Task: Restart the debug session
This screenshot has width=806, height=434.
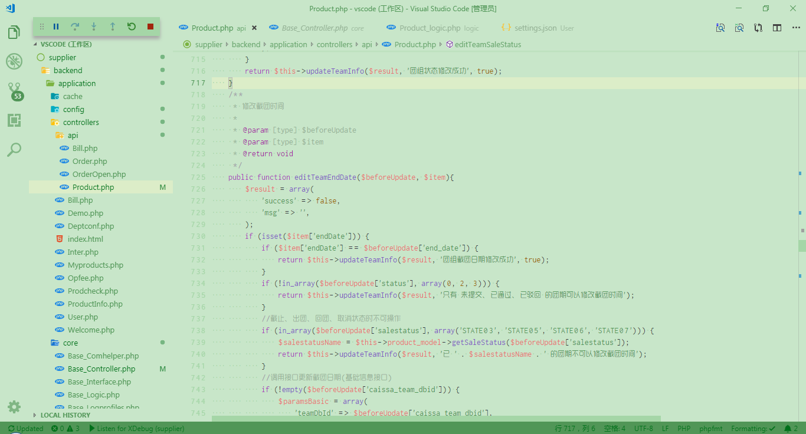Action: [x=132, y=27]
